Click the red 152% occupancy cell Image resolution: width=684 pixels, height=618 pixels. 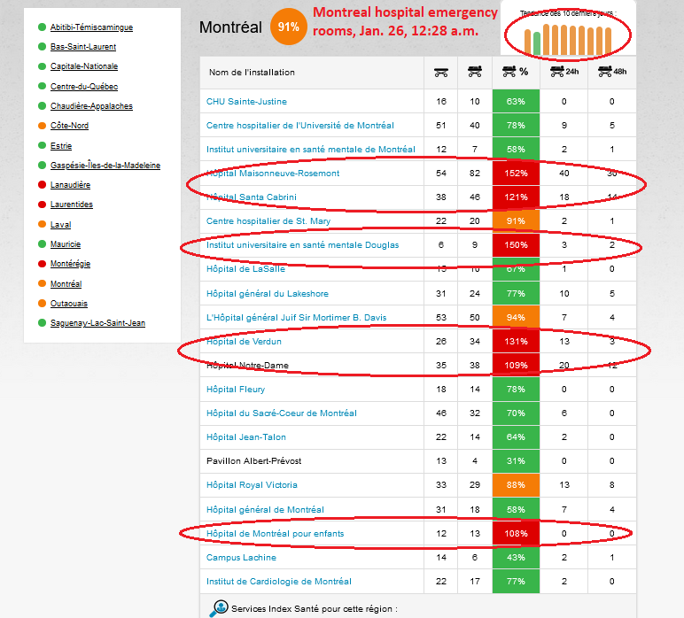(516, 174)
